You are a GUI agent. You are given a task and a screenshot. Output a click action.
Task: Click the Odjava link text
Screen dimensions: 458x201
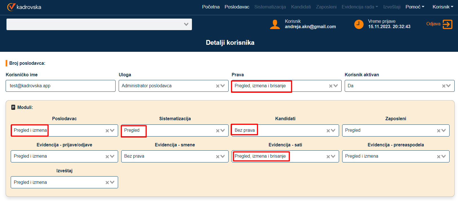click(x=433, y=24)
